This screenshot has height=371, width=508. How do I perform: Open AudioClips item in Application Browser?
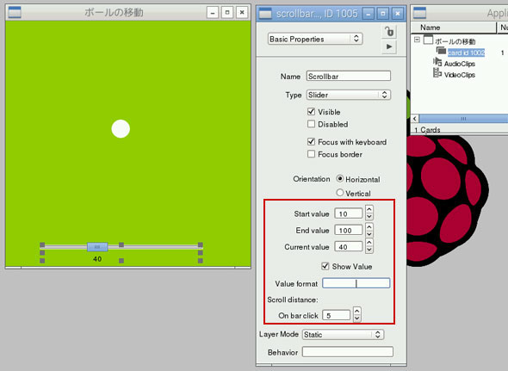click(459, 64)
